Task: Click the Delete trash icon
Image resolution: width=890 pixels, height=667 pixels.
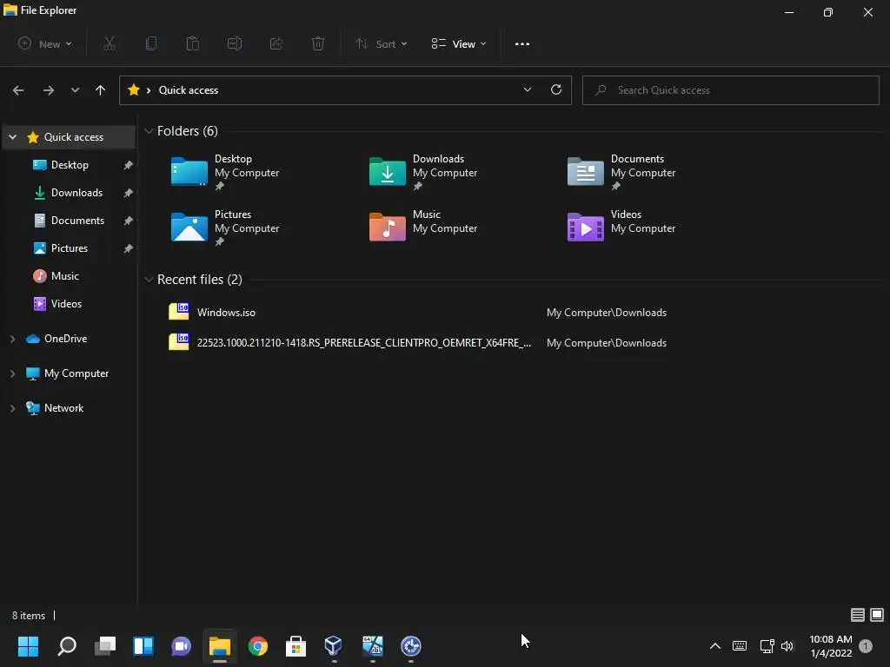Action: click(318, 43)
